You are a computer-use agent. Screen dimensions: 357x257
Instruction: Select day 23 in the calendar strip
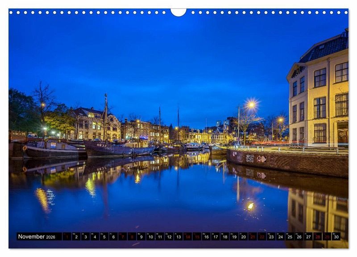click(271, 237)
